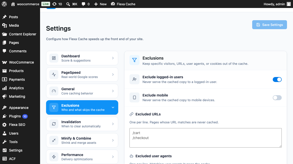
Task: Click the Analytics bar chart icon
Action: [5, 88]
